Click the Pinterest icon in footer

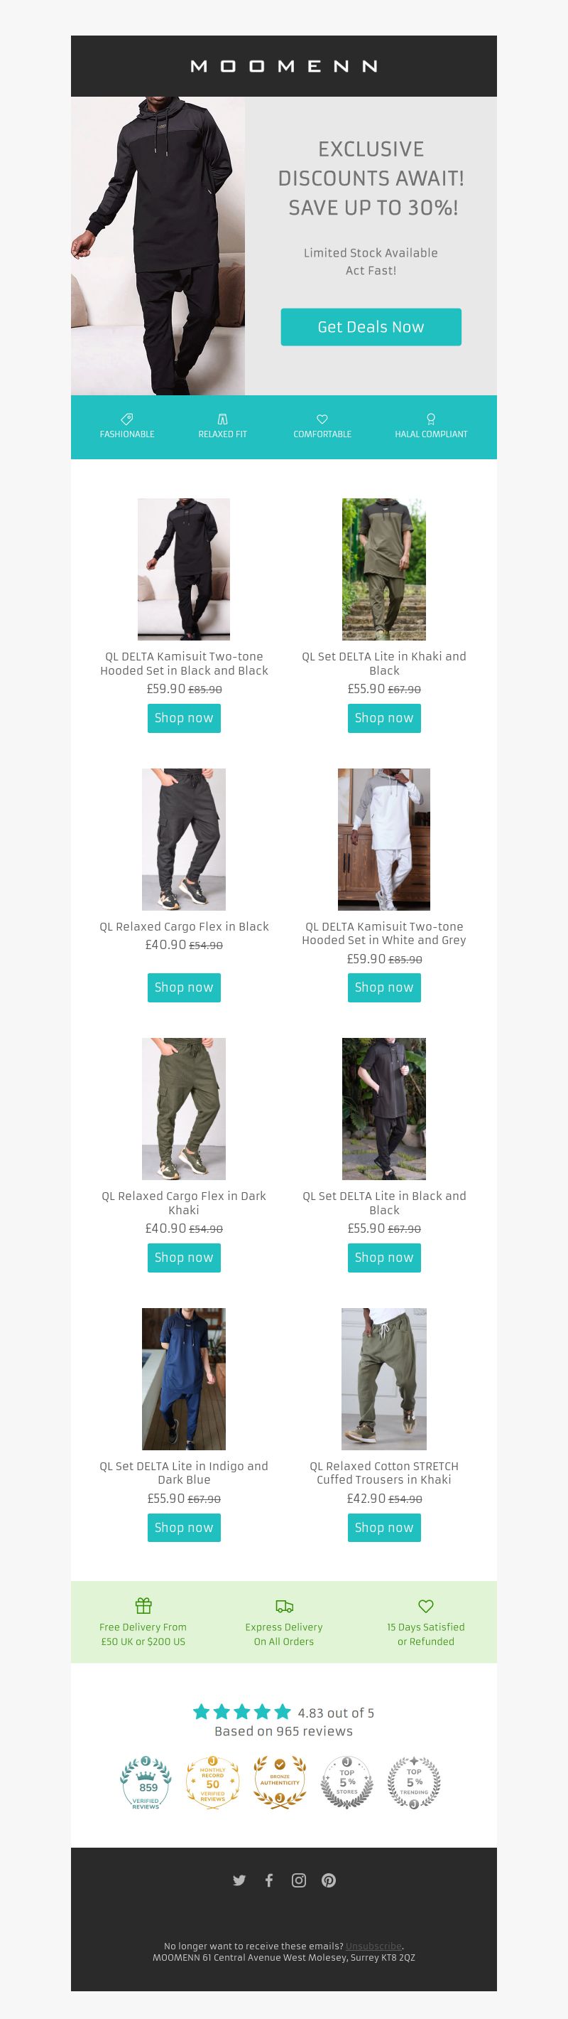point(329,1880)
